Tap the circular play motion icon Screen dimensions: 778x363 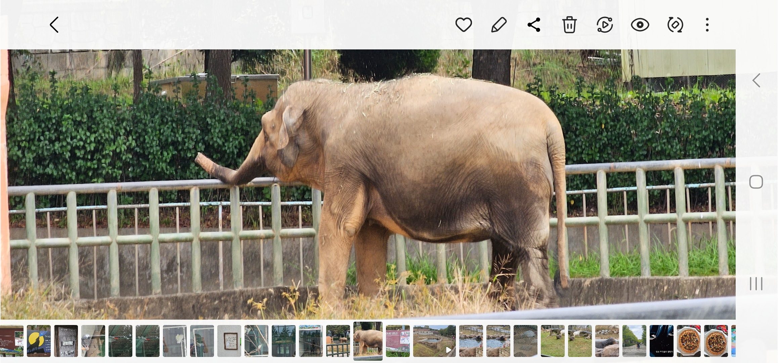[x=605, y=25]
